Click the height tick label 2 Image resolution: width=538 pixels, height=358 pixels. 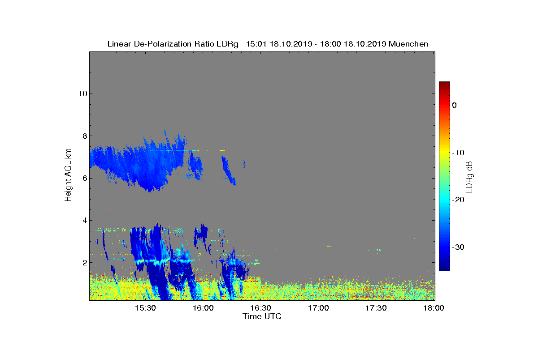point(84,262)
